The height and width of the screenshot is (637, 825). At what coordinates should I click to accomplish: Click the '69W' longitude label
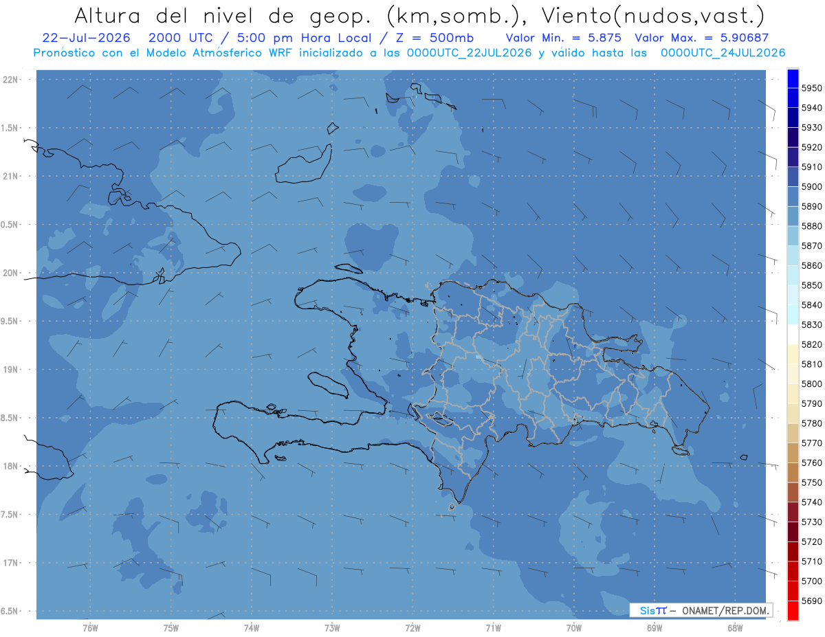pyautogui.click(x=654, y=627)
